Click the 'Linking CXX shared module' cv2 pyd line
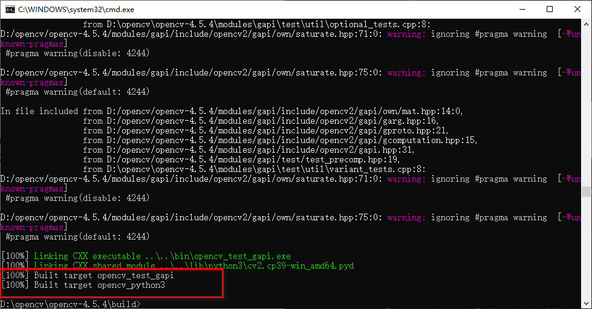 (177, 266)
